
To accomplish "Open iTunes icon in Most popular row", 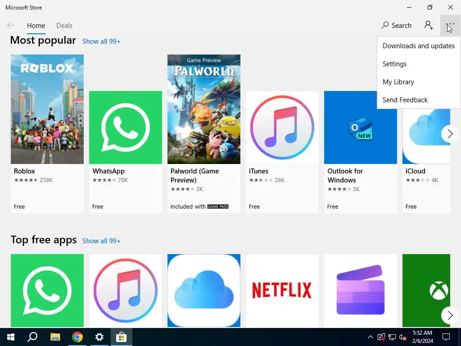I will (x=282, y=127).
